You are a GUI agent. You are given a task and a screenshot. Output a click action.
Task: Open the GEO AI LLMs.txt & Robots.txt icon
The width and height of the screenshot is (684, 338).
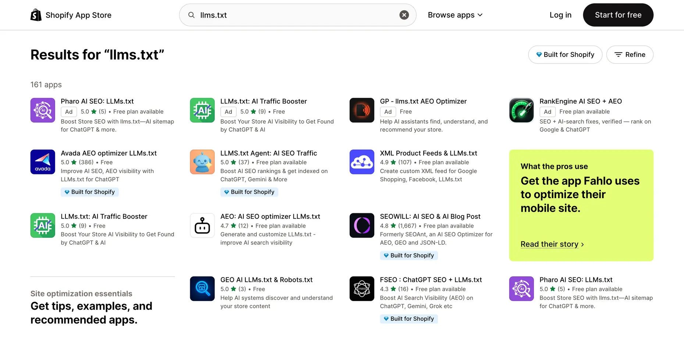[x=202, y=288]
